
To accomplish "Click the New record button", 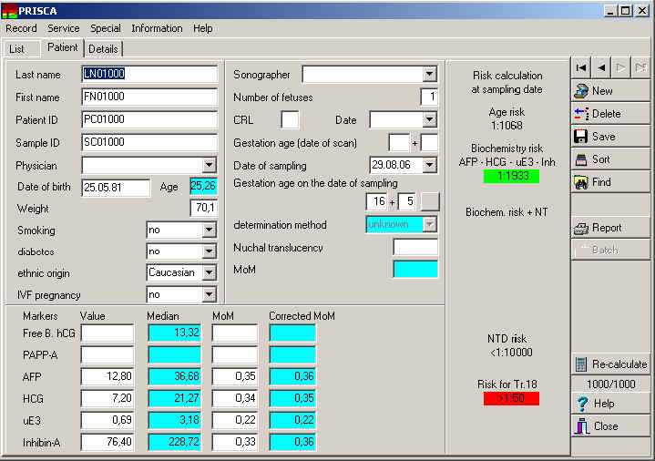I will coord(610,91).
